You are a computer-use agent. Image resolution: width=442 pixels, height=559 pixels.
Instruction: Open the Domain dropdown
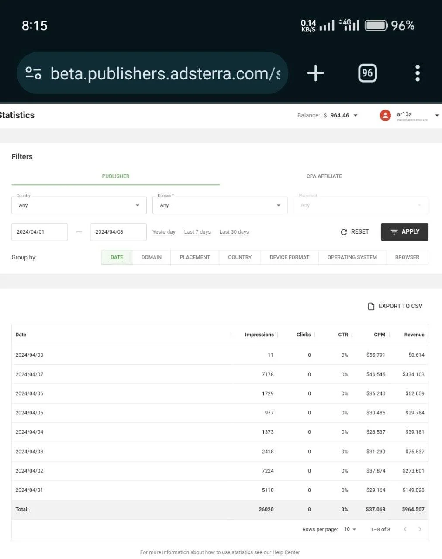(220, 205)
